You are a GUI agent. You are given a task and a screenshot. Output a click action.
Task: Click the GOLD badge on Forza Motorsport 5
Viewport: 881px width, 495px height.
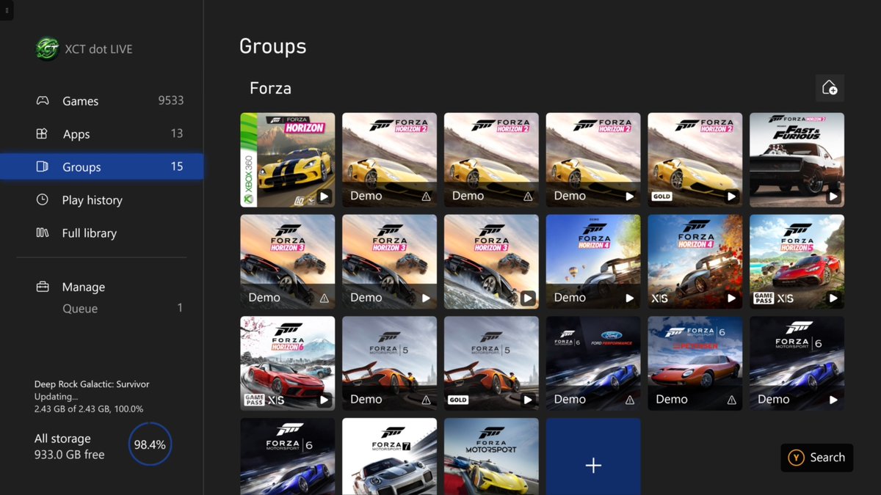(458, 400)
